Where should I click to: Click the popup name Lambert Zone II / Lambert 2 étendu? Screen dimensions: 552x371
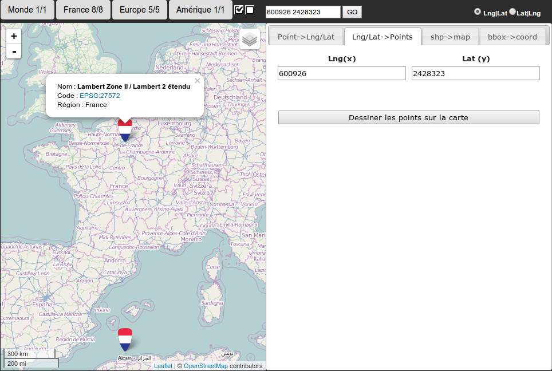click(134, 86)
